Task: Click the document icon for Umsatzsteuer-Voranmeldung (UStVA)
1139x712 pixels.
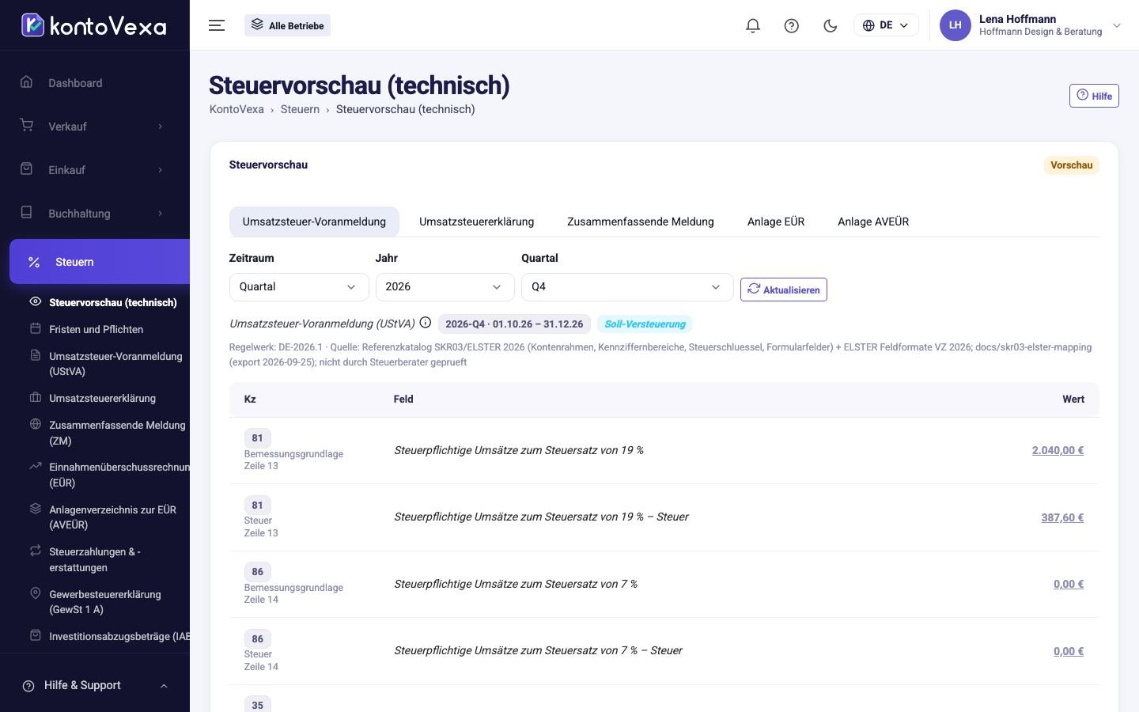Action: click(35, 355)
